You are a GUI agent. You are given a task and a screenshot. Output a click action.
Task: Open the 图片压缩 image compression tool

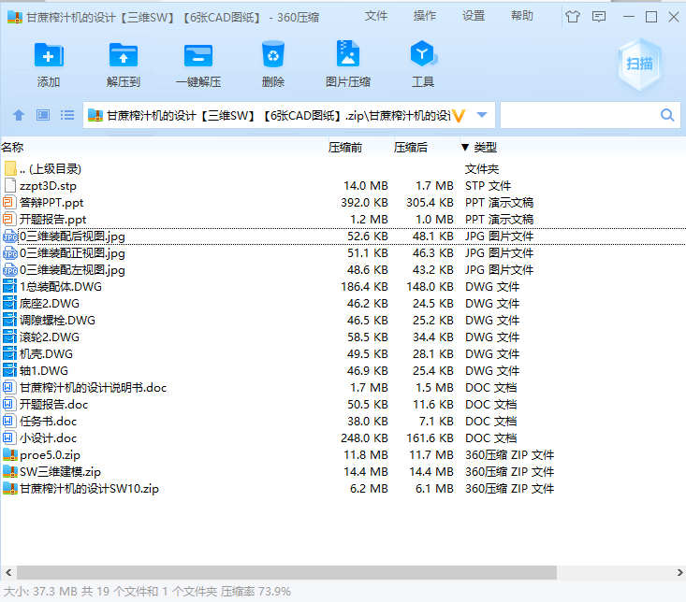pyautogui.click(x=348, y=54)
